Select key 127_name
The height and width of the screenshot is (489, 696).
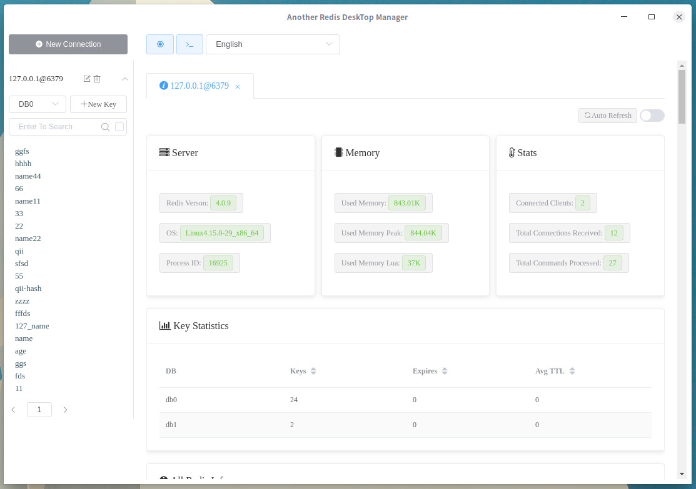pos(32,326)
